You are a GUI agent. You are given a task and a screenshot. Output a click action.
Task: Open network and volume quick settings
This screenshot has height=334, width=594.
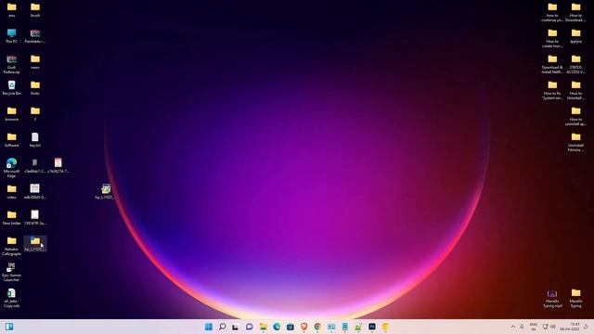549,327
